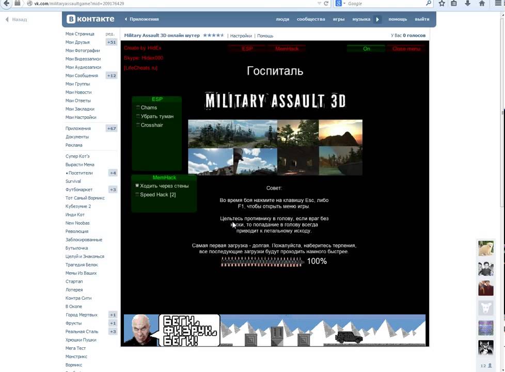Image resolution: width=505 pixels, height=372 pixels.
Task: Open игры in the top navigation
Action: coord(339,19)
